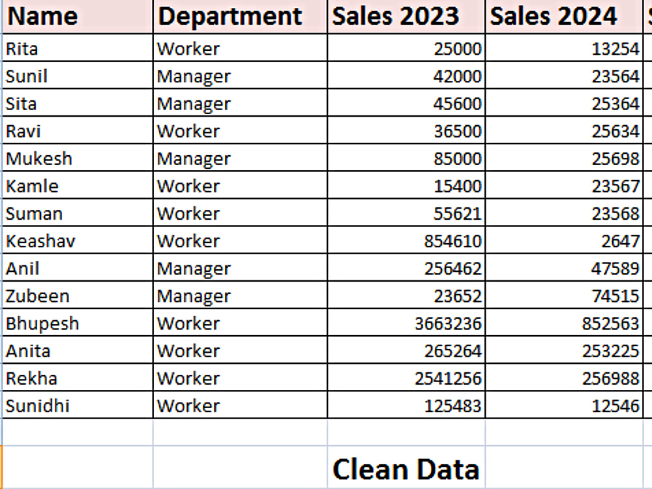Select the empty cell below Sunidhi
This screenshot has height=489, width=652.
[x=78, y=432]
